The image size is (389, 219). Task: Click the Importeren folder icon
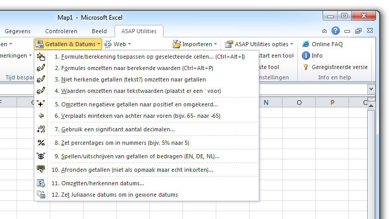point(177,44)
